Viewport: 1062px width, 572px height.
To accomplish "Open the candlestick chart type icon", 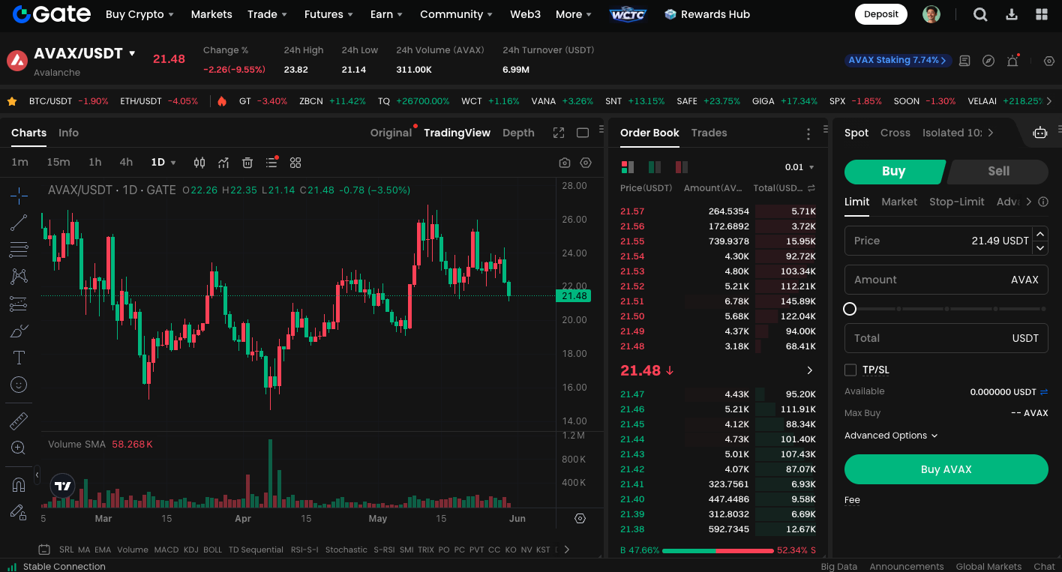I will point(199,163).
